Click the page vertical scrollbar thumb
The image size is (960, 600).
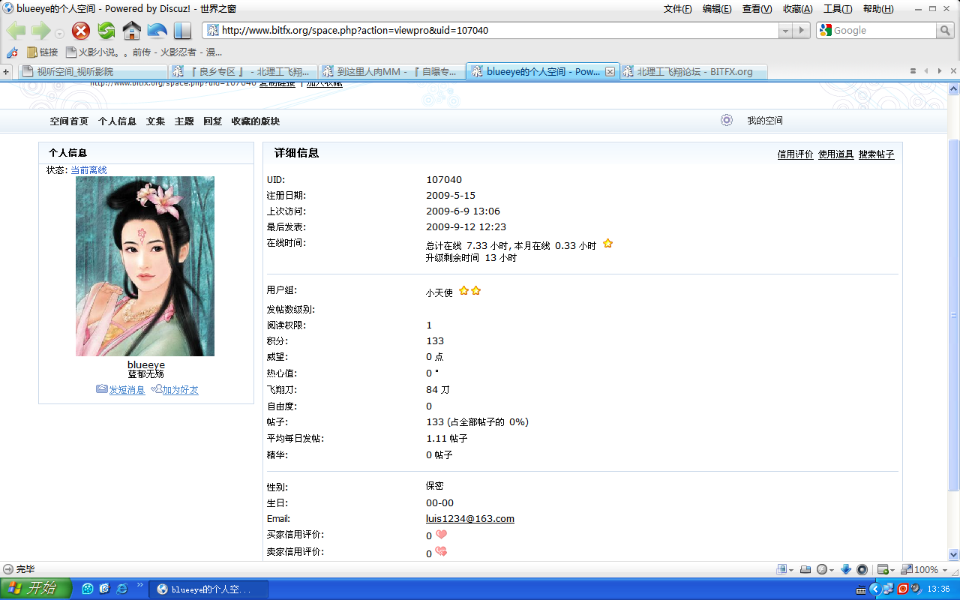coord(954,315)
